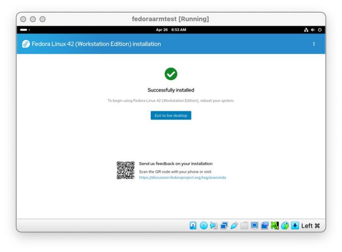Click the VirtualBox recording status icon
Viewport: 342px width, 252px height.
(264, 226)
